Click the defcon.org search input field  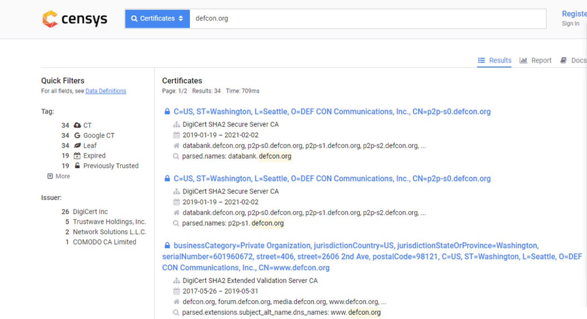(x=367, y=19)
